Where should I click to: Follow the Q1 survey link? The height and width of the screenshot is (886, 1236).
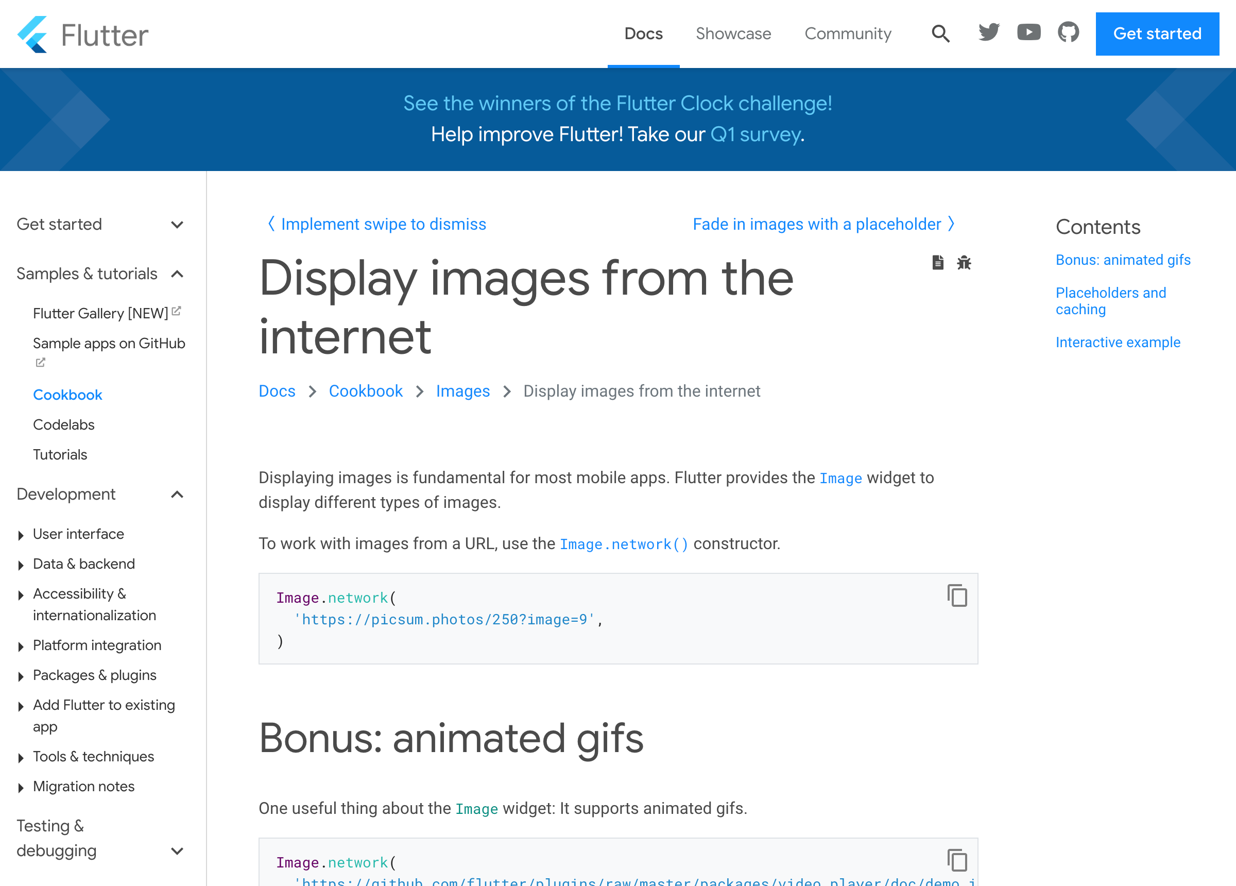point(756,134)
